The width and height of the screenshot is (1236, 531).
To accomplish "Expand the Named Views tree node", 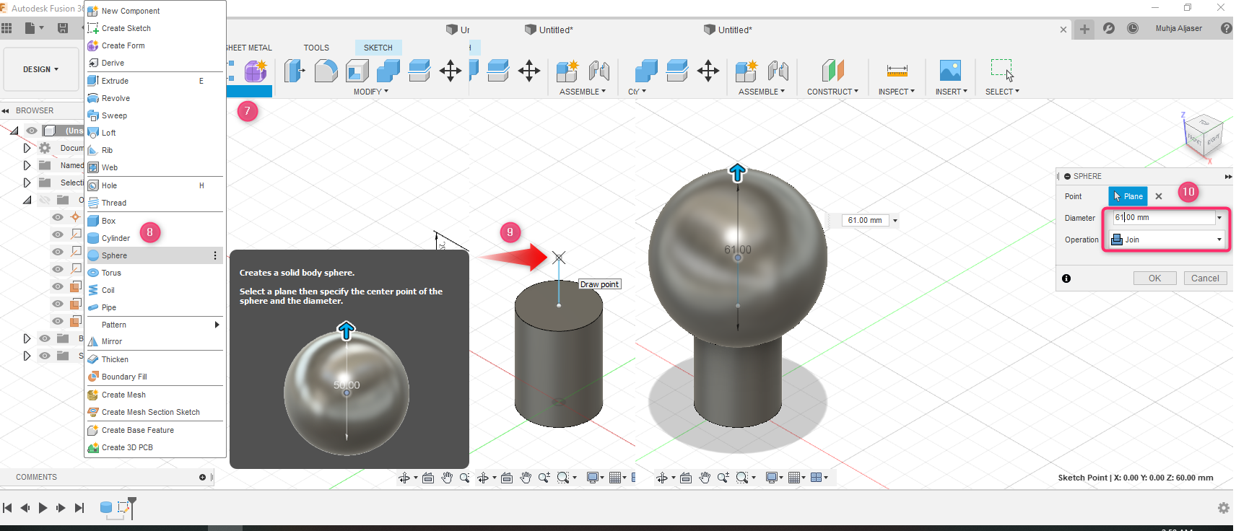I will pyautogui.click(x=27, y=165).
